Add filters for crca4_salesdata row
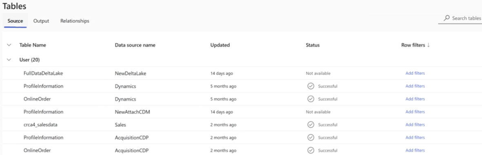The height and width of the screenshot is (155, 482). click(415, 124)
